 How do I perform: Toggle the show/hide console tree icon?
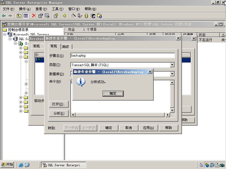(x=26, y=16)
